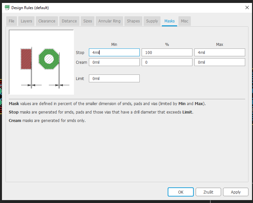Click the Cream Min input field
The height and width of the screenshot is (203, 253).
click(114, 62)
